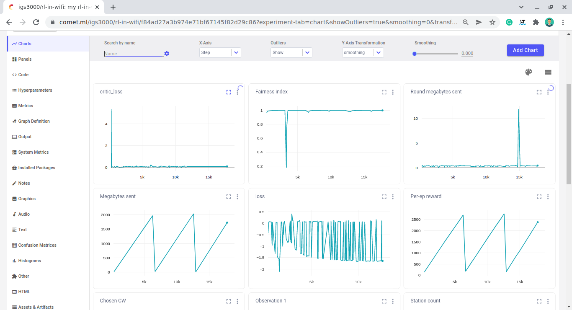This screenshot has height=310, width=572.
Task: Open the Hyperparameters section
Action: click(x=48, y=90)
